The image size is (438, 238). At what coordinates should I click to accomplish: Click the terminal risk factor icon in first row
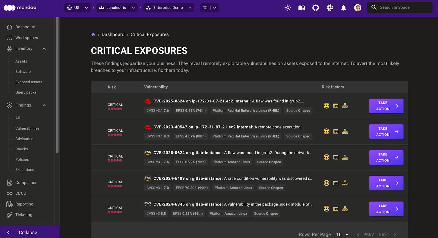pyautogui.click(x=336, y=106)
